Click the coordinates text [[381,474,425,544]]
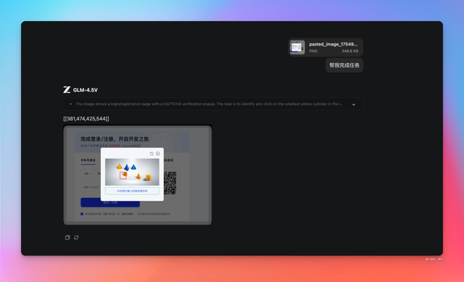Screen dimensions: 464x282 click(86, 119)
